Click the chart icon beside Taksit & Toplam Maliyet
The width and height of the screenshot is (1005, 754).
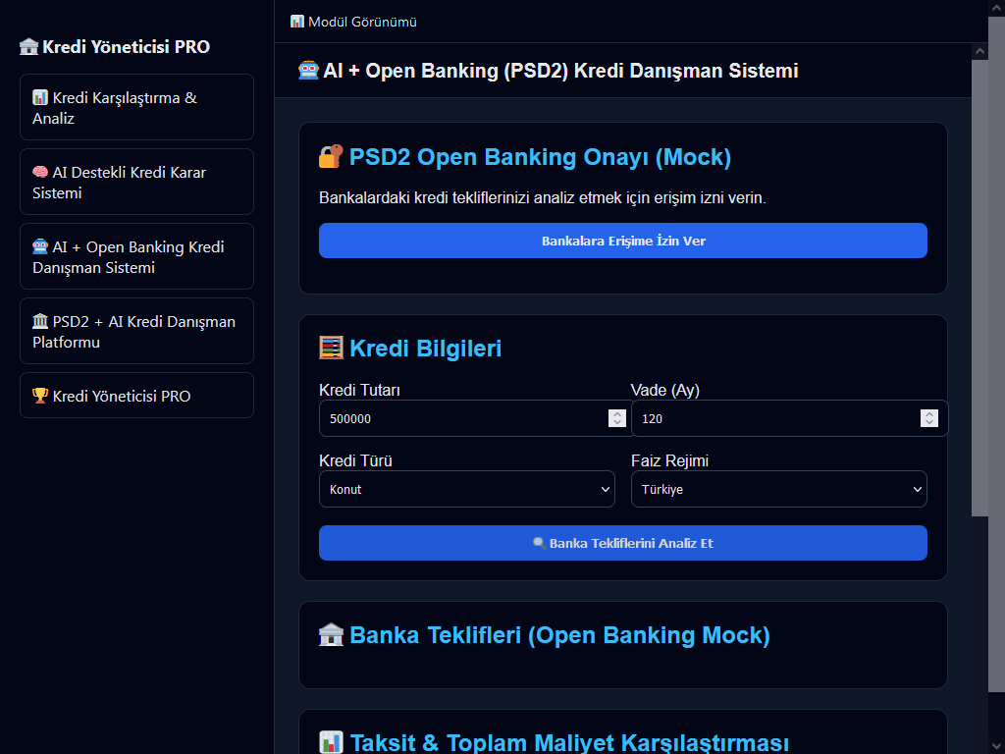(x=331, y=743)
